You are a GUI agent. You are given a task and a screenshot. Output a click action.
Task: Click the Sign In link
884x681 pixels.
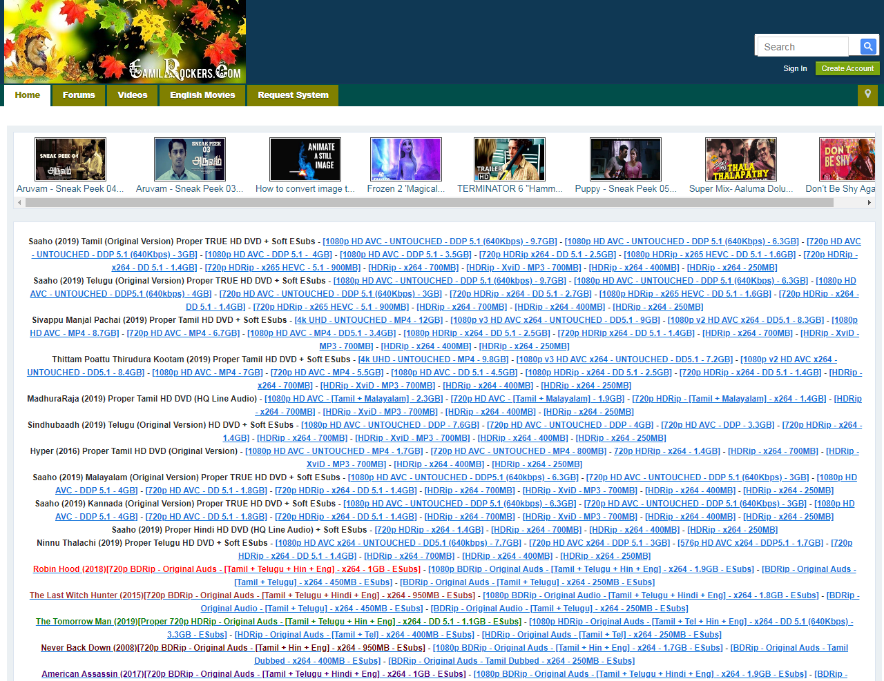click(795, 68)
